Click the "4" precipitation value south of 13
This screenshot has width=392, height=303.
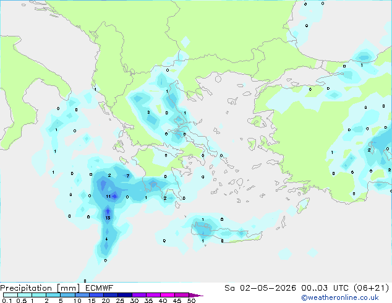click(106, 239)
